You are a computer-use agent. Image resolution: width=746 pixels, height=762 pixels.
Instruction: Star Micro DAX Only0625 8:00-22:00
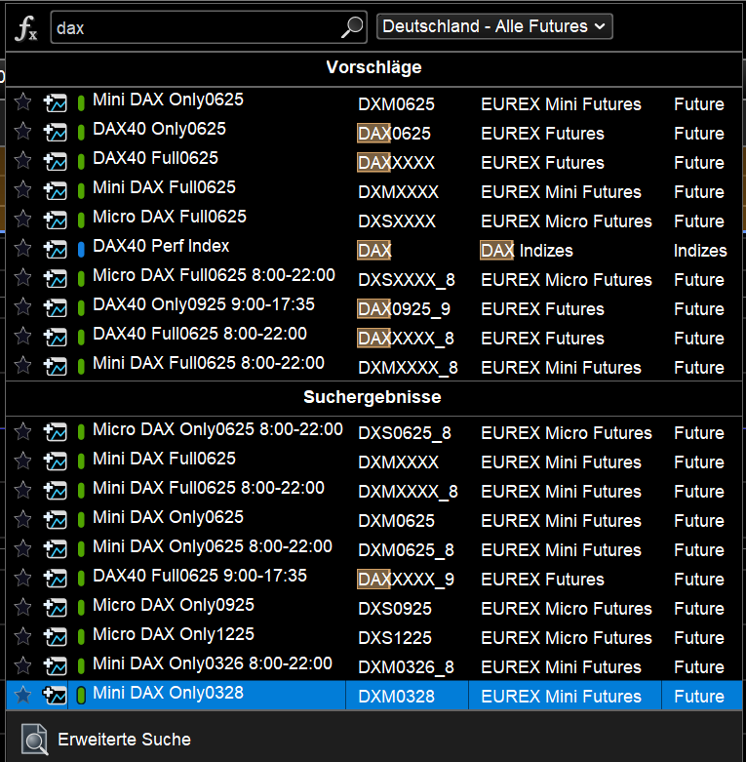[22, 431]
